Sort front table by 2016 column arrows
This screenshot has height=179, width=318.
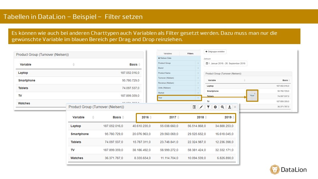coord(151,117)
